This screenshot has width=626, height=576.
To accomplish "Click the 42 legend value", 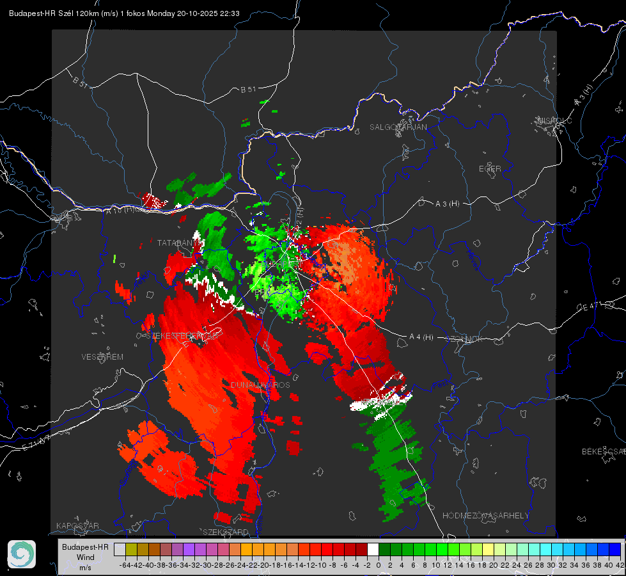I will [x=620, y=565].
